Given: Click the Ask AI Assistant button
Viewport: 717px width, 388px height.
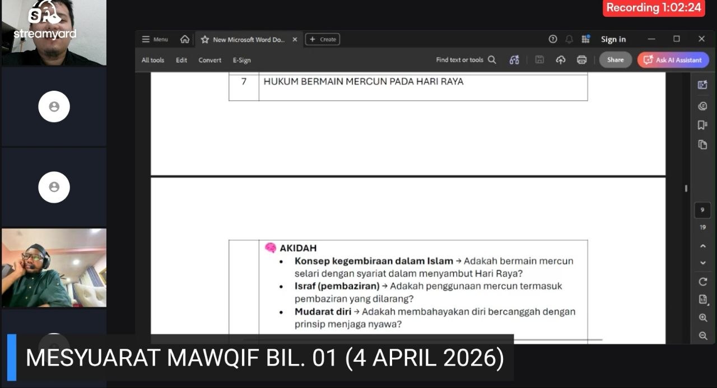Looking at the screenshot, I should tap(673, 60).
